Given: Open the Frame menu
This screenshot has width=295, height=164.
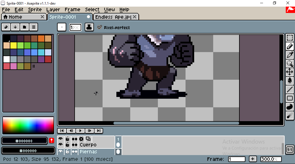Looking at the screenshot, I should point(72,9).
